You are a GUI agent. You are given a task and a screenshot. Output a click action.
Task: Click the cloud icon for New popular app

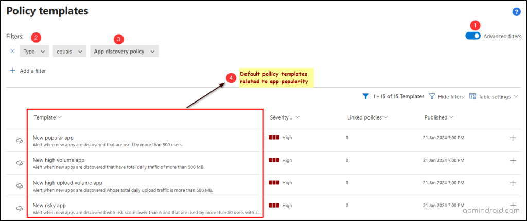(20, 141)
